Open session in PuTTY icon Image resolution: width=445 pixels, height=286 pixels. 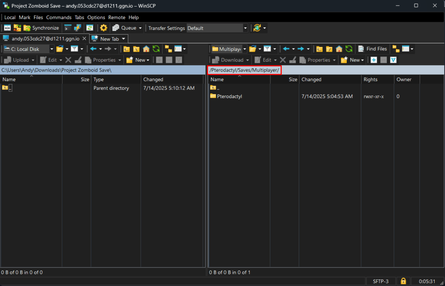[x=77, y=28]
